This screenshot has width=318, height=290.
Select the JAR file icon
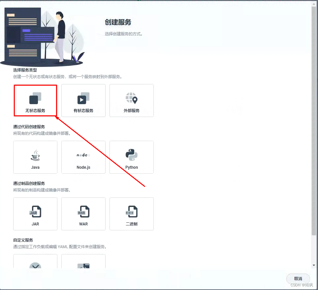(35, 211)
